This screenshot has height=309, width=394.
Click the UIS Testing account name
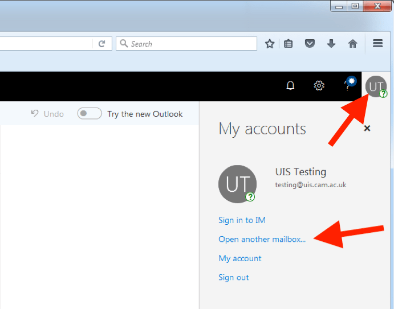[301, 172]
